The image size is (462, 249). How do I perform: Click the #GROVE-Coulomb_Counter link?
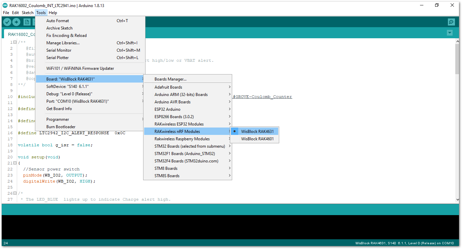[262, 97]
